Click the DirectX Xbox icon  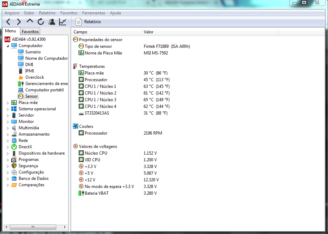tap(14, 147)
